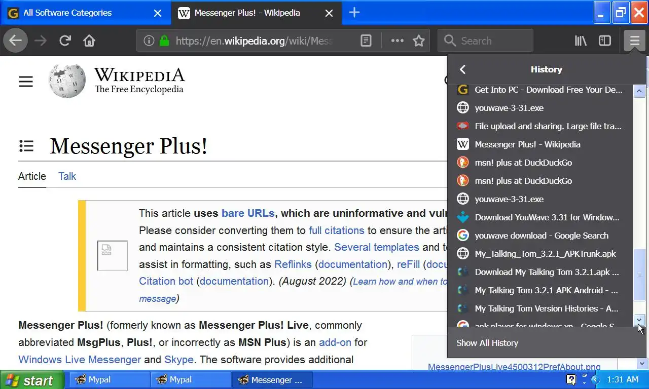The width and height of the screenshot is (649, 389).
Task: Open the Several templates link
Action: click(x=376, y=247)
